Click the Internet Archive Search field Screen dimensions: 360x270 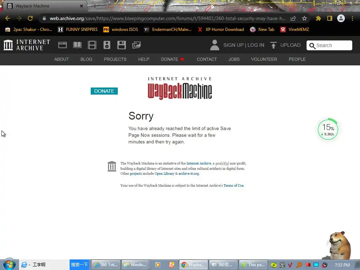[x=329, y=45]
